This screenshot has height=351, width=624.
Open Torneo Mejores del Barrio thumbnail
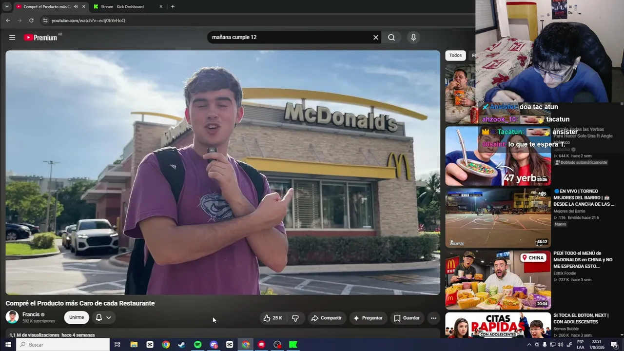(498, 218)
